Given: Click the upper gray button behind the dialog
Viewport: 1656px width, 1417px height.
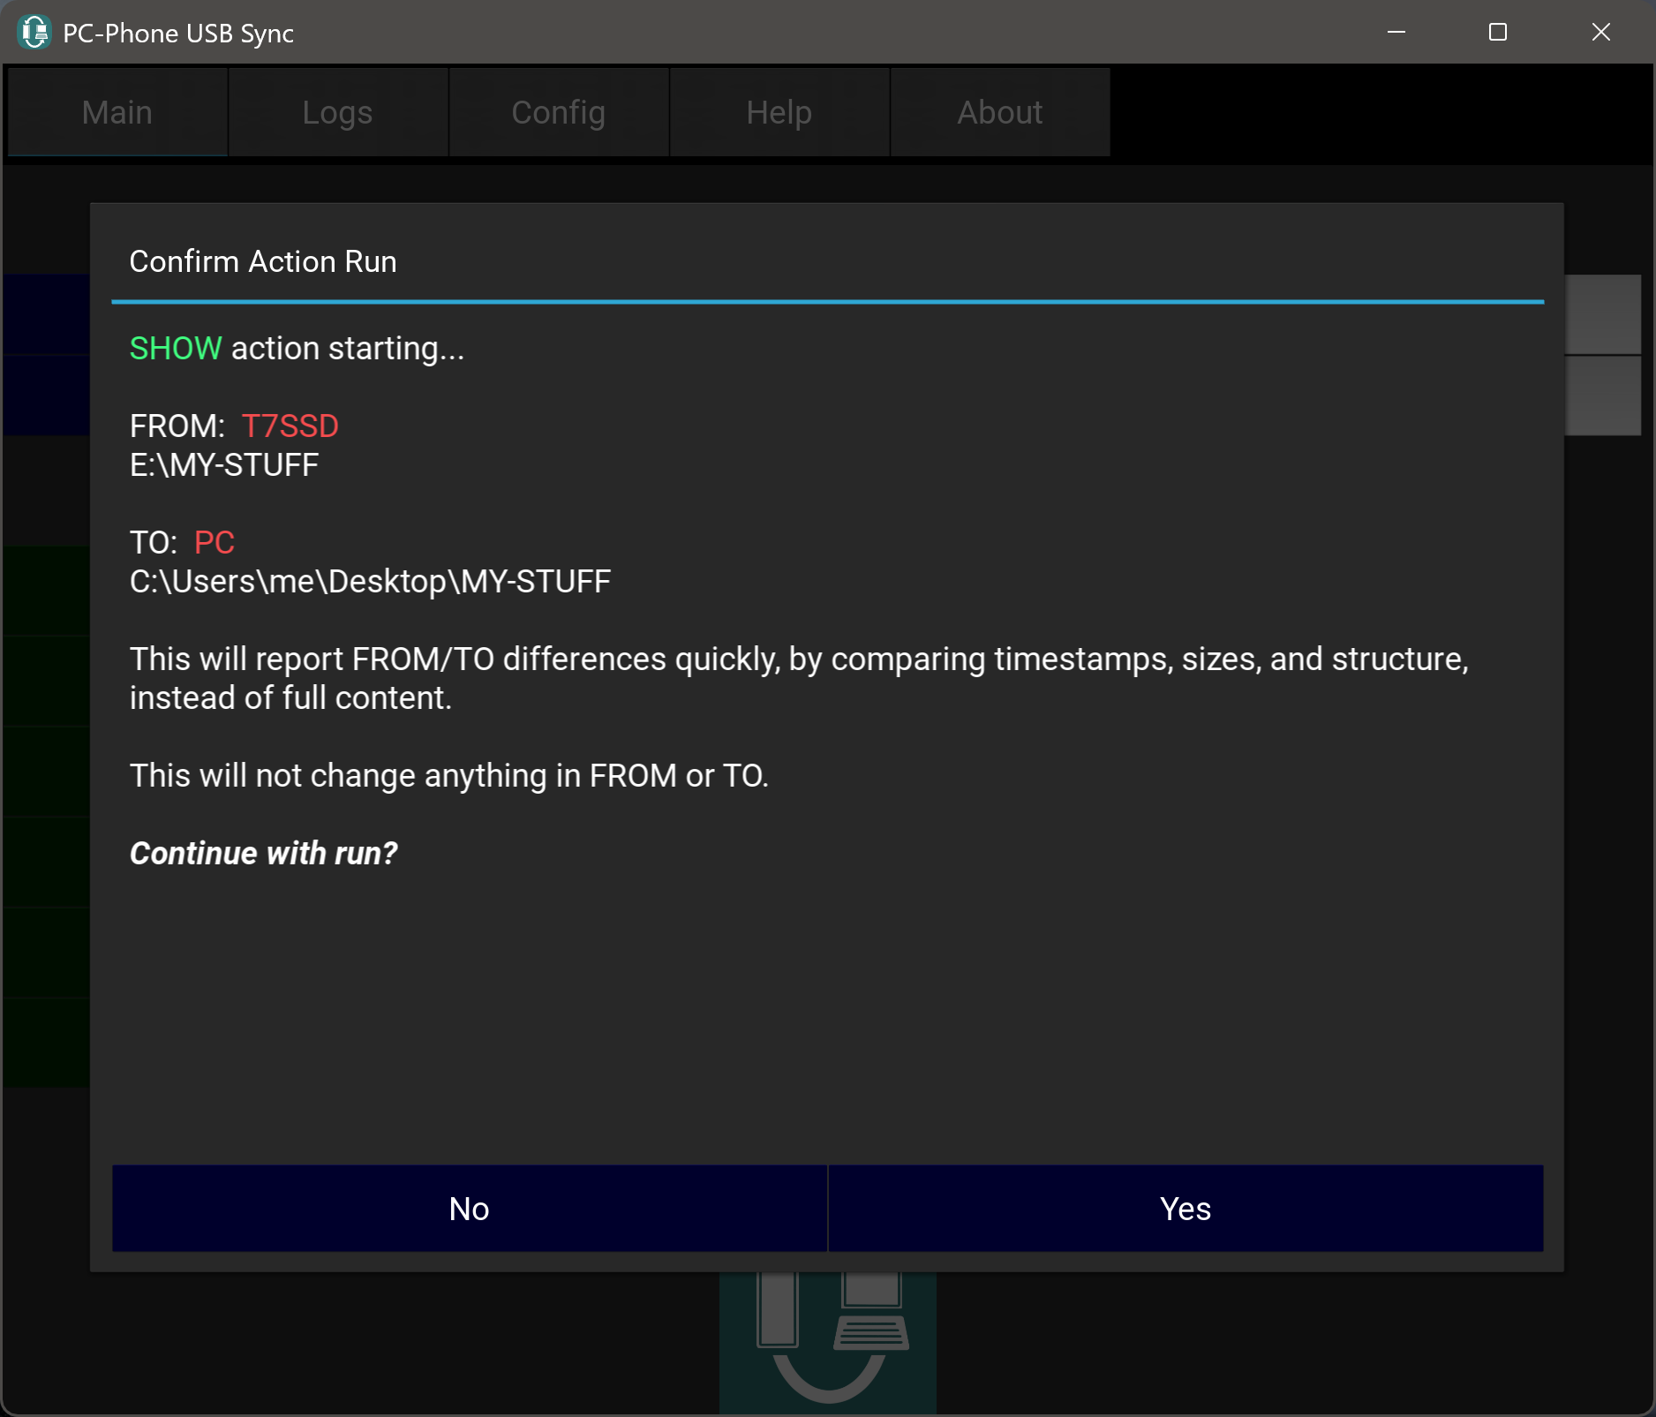Looking at the screenshot, I should (1603, 314).
